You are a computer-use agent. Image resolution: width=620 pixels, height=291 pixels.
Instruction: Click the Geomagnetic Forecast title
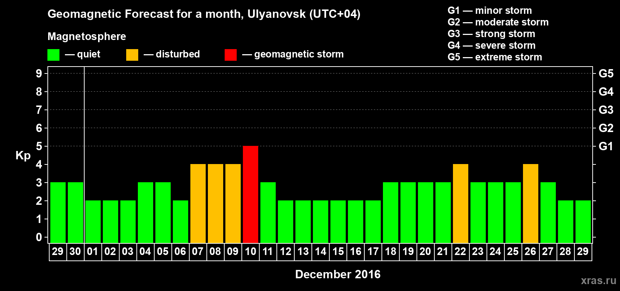[204, 14]
